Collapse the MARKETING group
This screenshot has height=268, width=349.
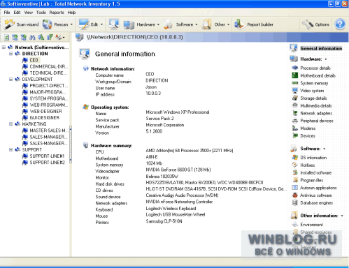coord(10,124)
